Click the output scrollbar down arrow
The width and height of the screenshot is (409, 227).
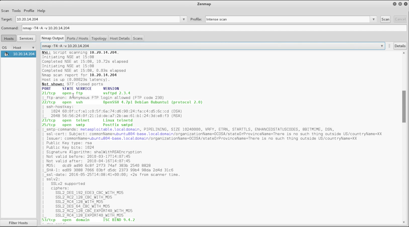(404, 222)
